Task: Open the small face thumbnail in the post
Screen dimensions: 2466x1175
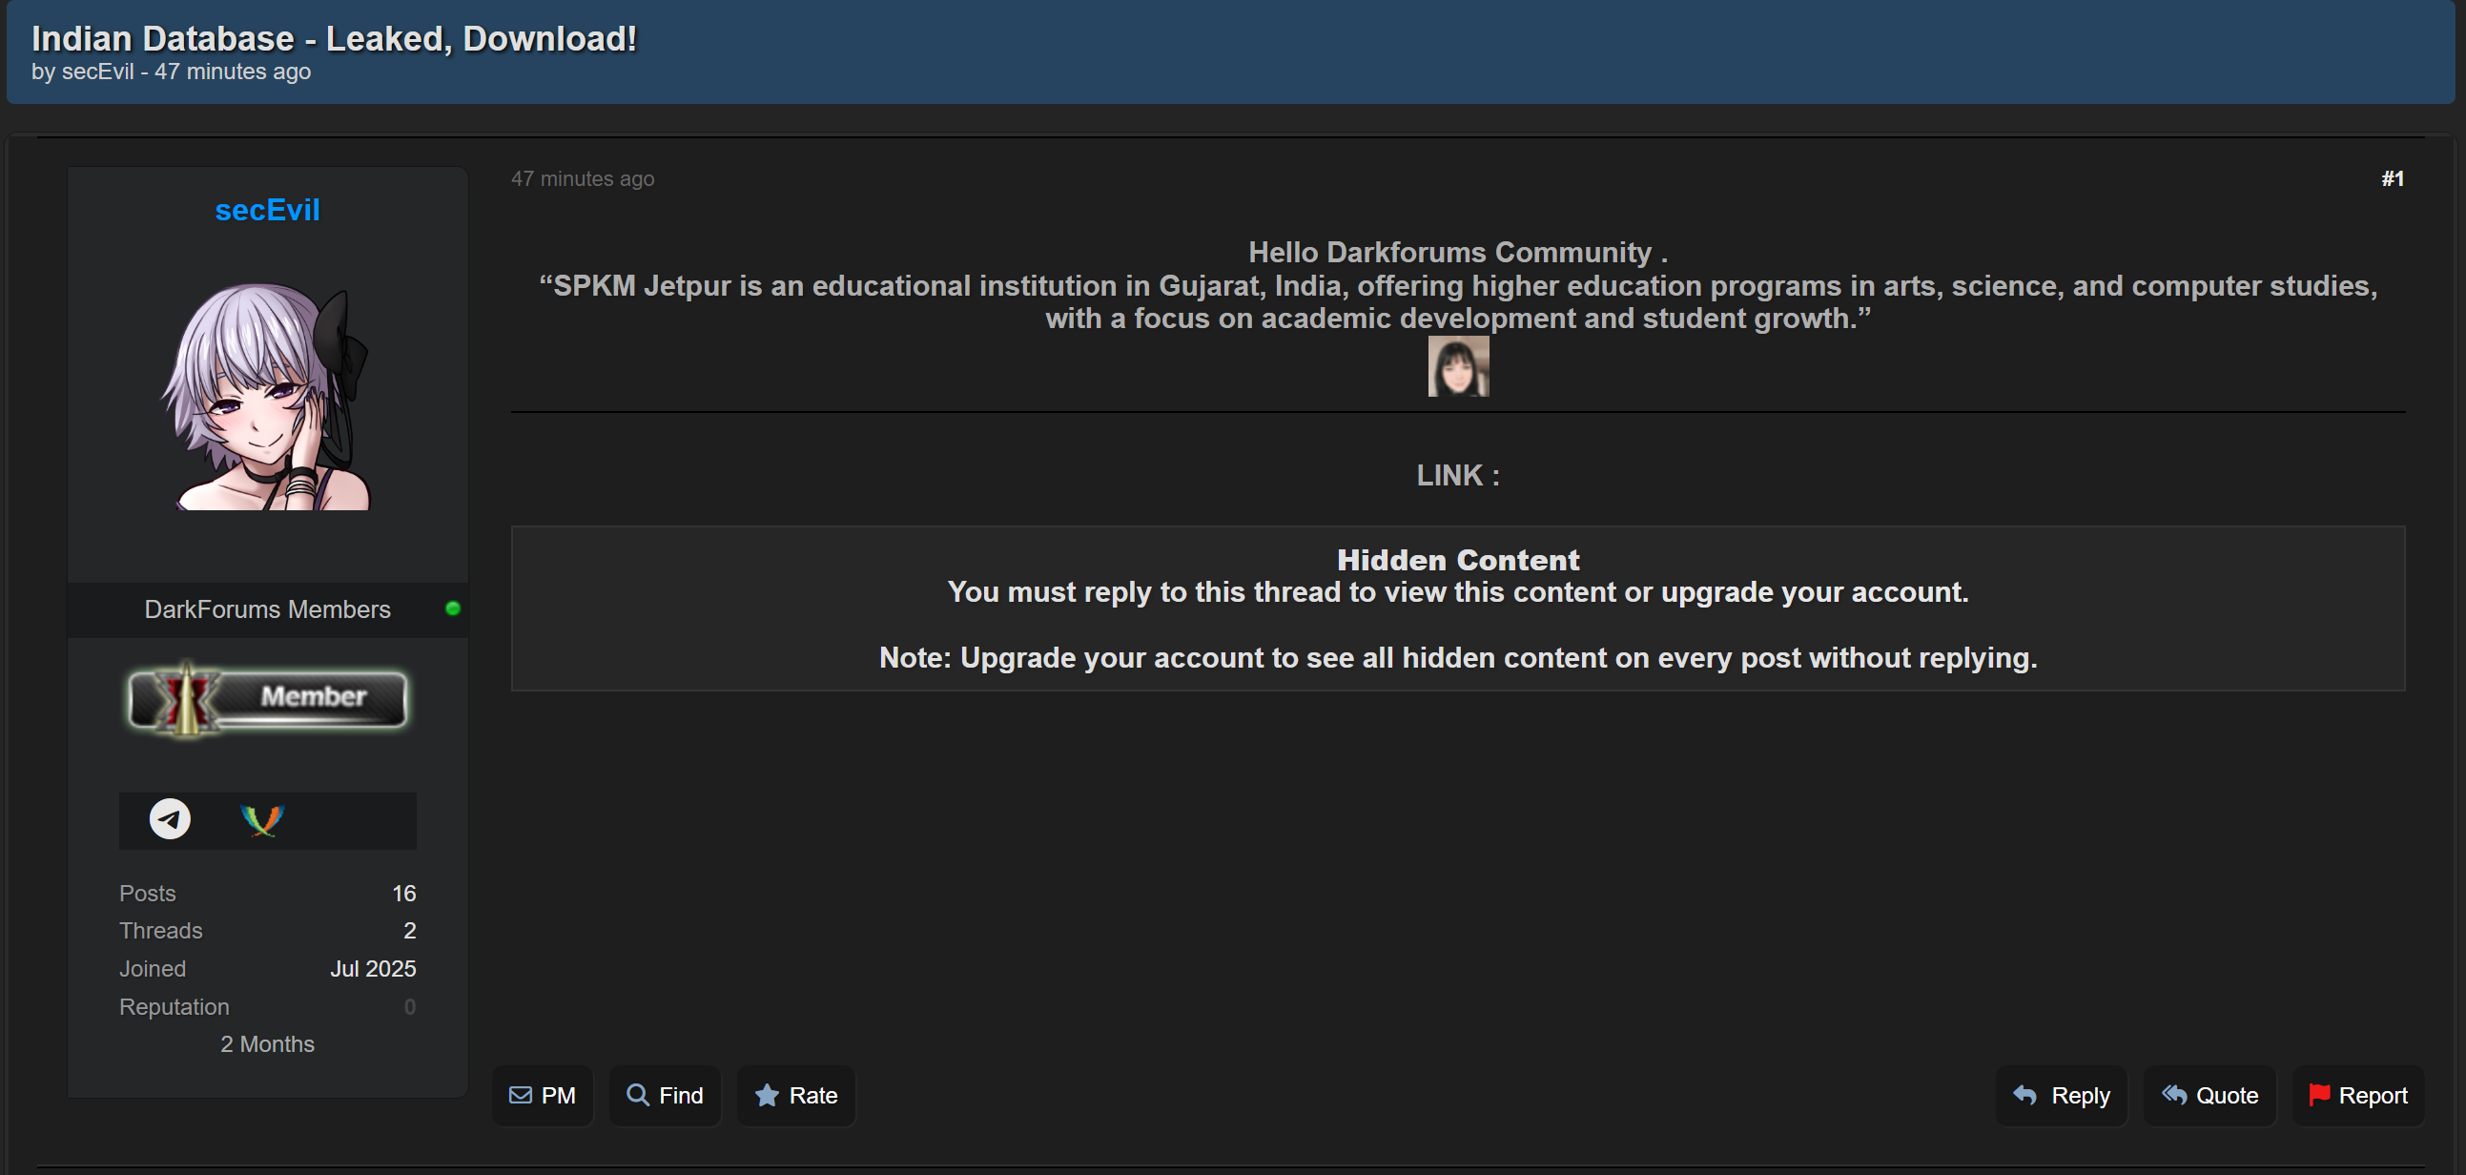Action: click(x=1458, y=367)
